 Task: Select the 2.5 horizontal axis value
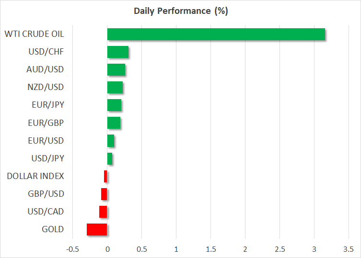[x=279, y=249]
